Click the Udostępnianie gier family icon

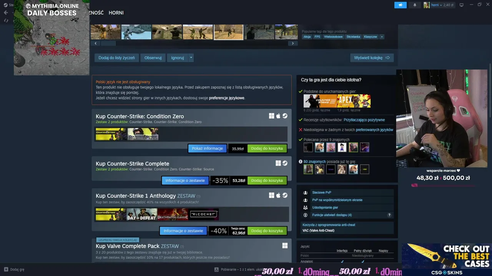tap(306, 207)
